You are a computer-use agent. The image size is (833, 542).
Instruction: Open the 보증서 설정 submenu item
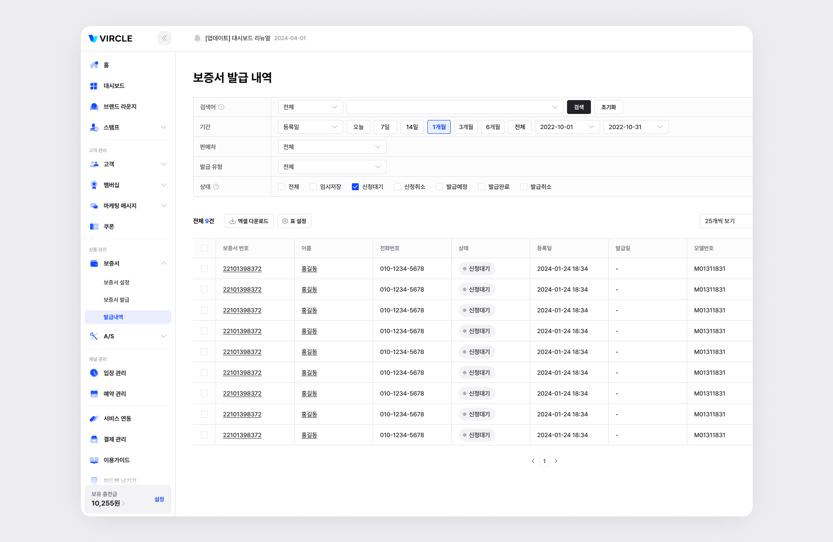[x=116, y=282]
